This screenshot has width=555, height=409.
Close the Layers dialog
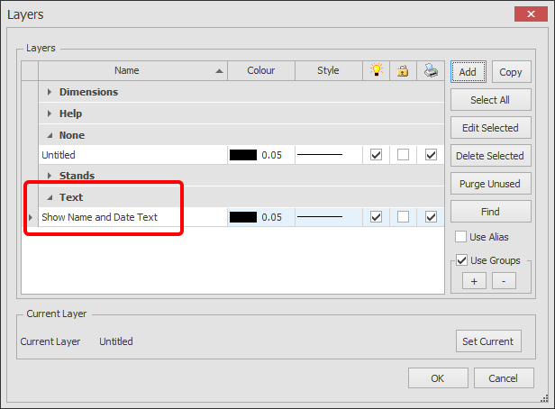[531, 14]
